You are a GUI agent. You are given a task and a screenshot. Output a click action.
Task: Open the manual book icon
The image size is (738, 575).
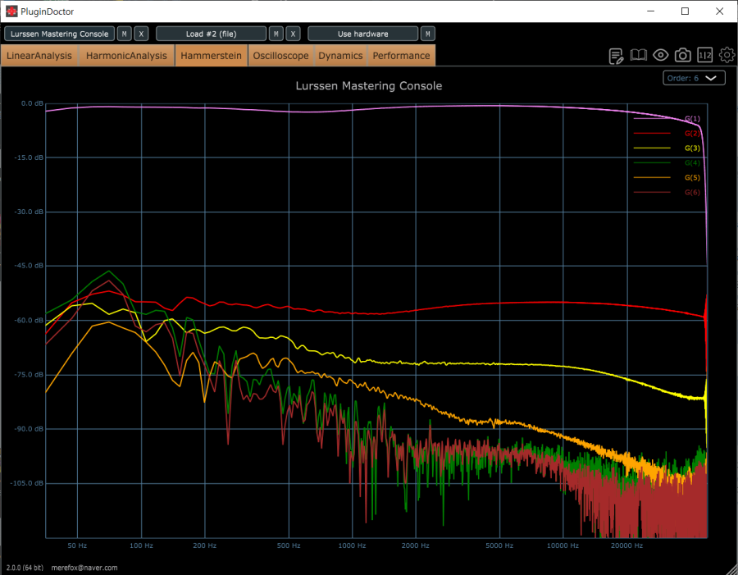click(x=639, y=56)
